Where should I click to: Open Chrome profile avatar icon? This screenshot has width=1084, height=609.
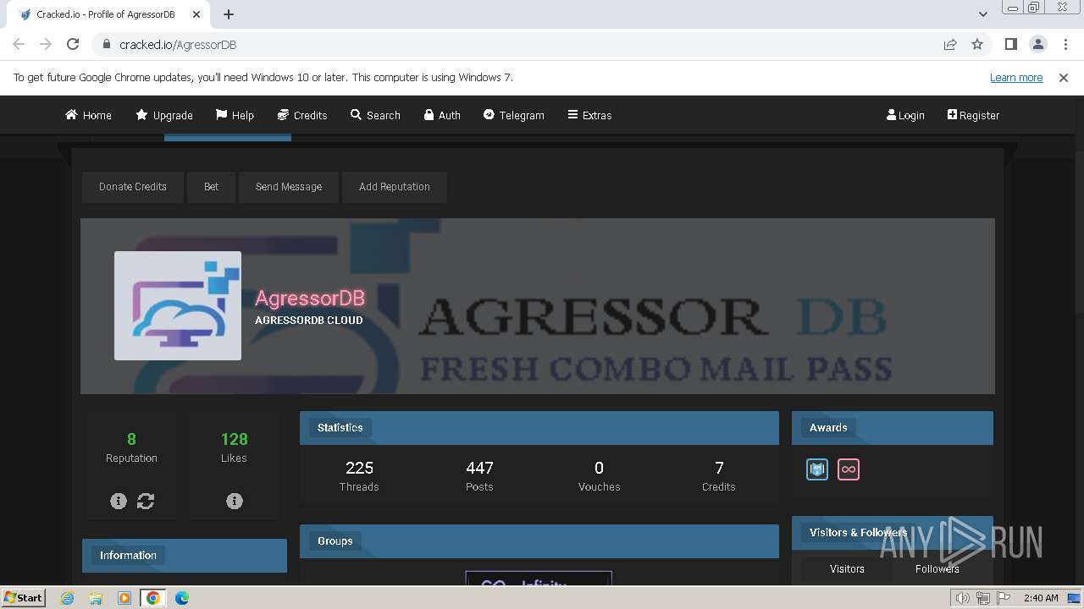[1037, 44]
